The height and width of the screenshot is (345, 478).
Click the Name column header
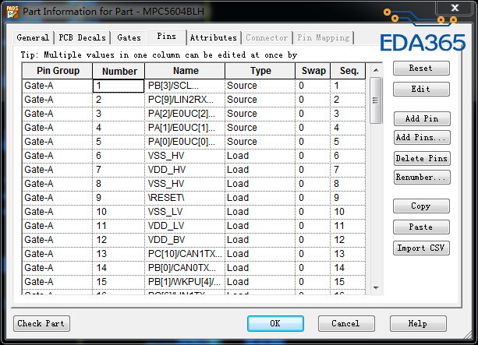tap(185, 71)
